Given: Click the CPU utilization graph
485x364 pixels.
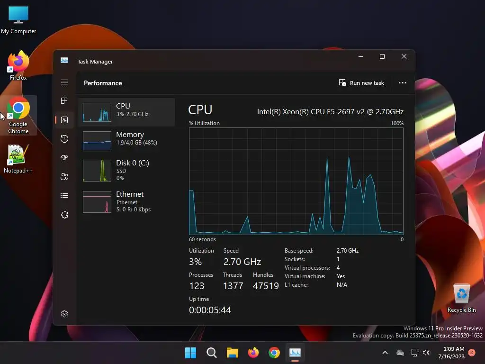Looking at the screenshot, I should click(x=296, y=182).
